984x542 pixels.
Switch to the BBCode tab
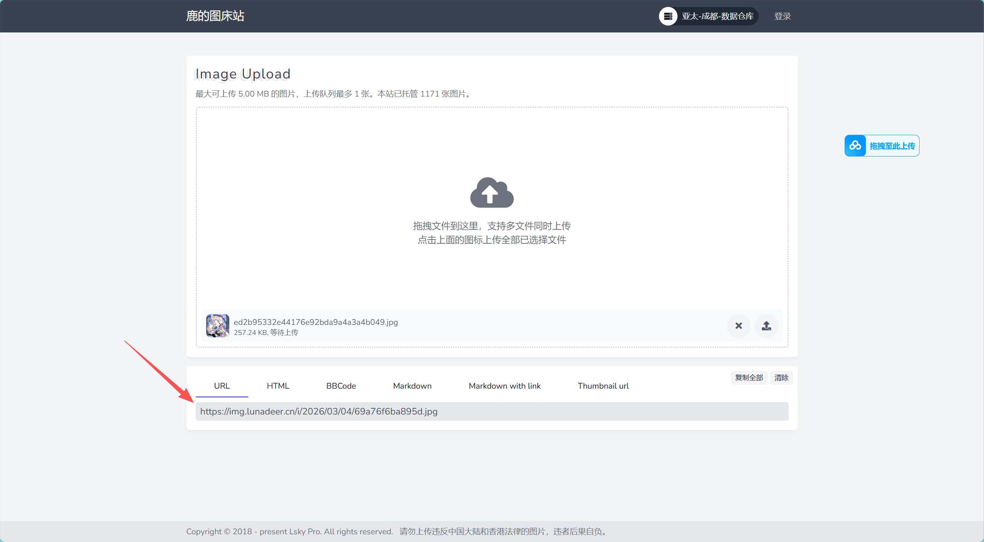coord(340,386)
